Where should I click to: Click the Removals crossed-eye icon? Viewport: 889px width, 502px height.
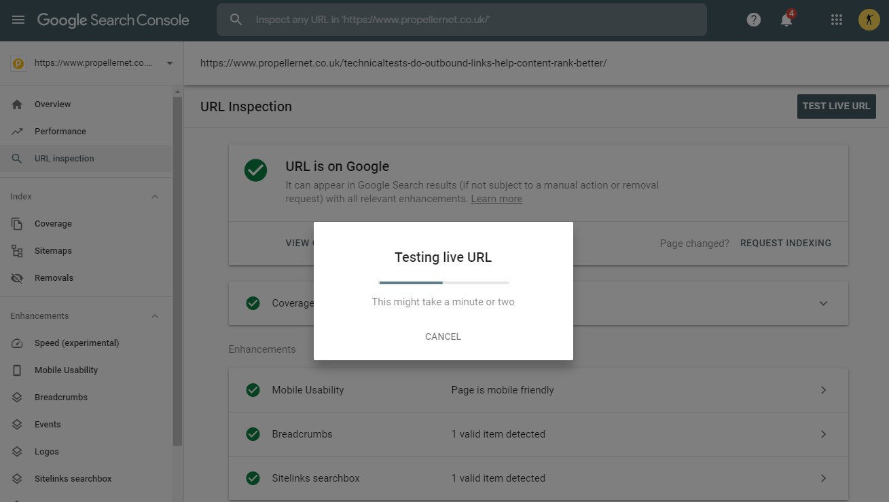click(18, 278)
